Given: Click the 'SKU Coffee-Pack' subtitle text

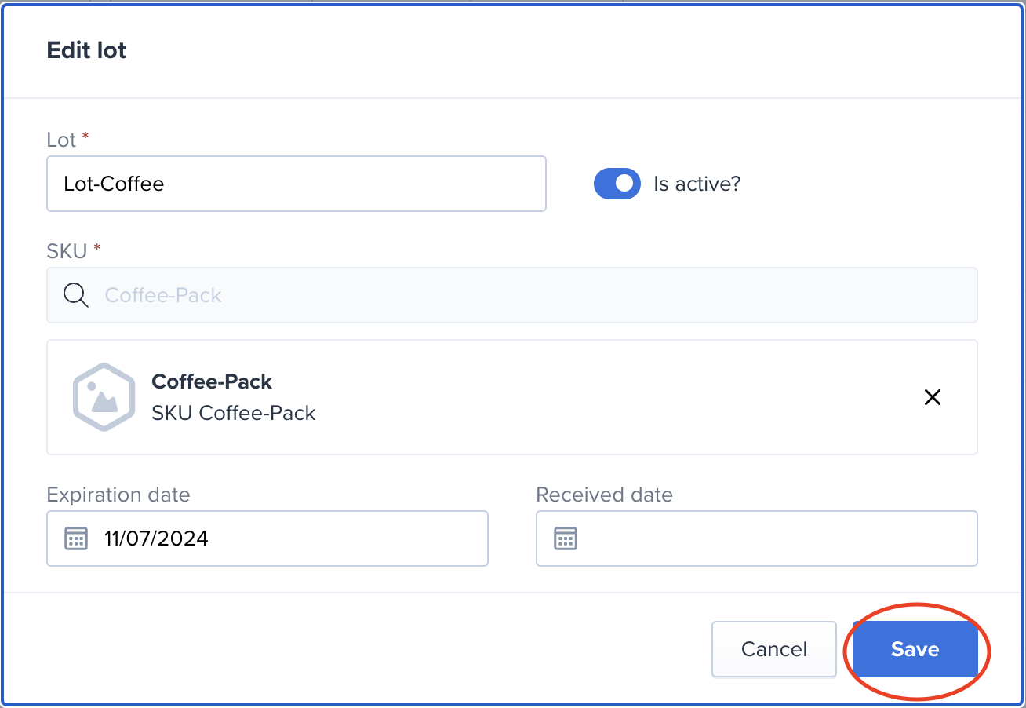Looking at the screenshot, I should [x=234, y=413].
